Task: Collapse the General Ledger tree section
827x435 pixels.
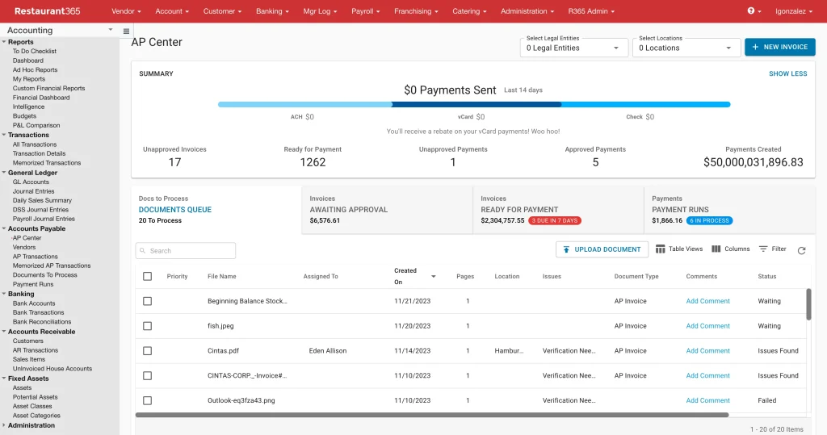Action: point(4,173)
